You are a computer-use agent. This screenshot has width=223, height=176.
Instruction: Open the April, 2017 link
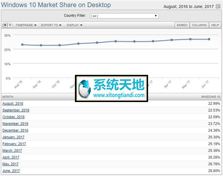pyautogui.click(x=11, y=157)
